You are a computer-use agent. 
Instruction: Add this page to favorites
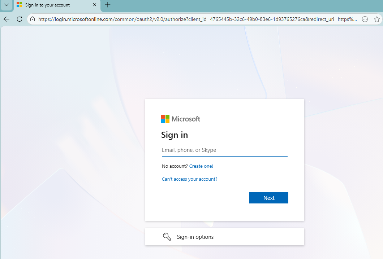click(376, 19)
